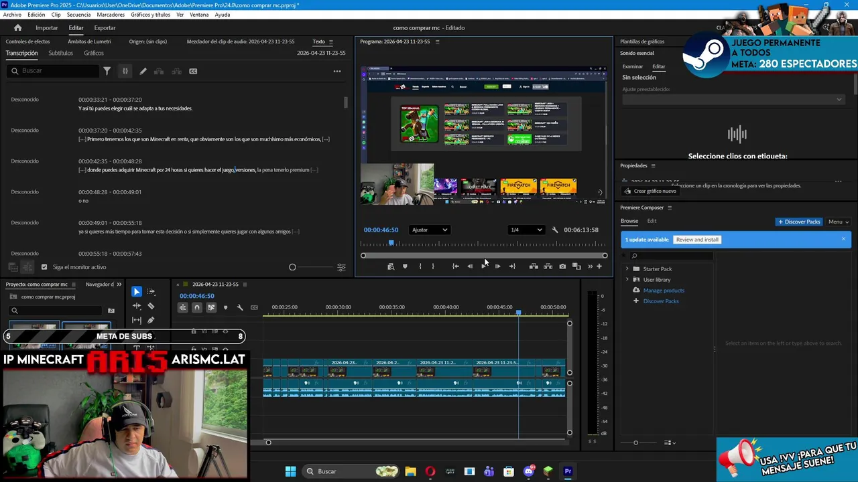Click the transcript pencil edit icon
This screenshot has height=482, width=858.
(x=143, y=71)
